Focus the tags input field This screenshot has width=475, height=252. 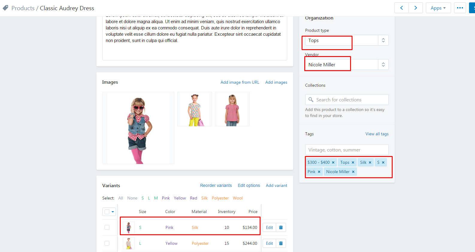coord(347,150)
